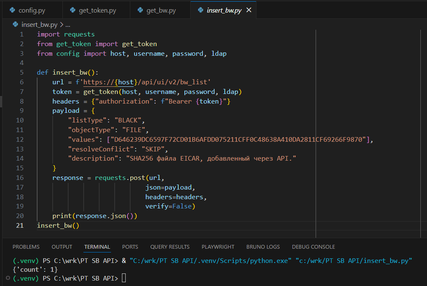427x286 pixels.
Task: Click the "description" key on line 14
Action: (x=93, y=159)
